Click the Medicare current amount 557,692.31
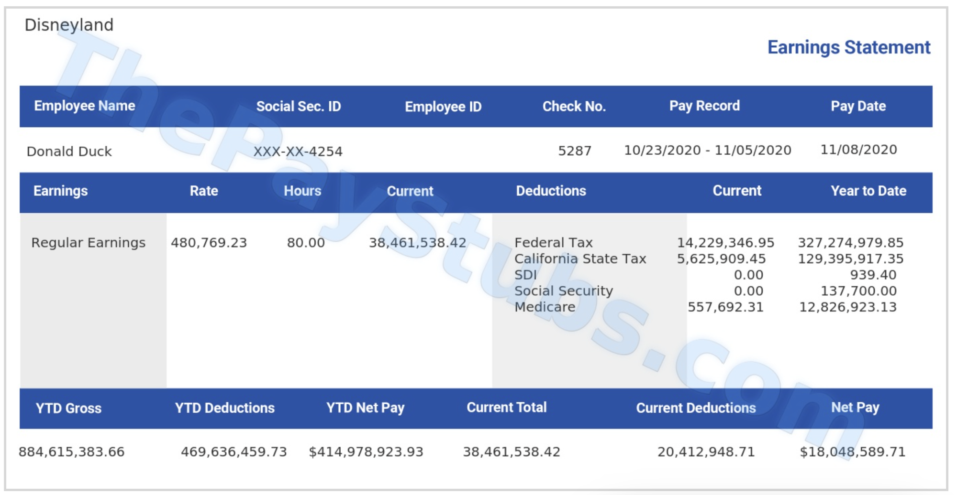 725,307
